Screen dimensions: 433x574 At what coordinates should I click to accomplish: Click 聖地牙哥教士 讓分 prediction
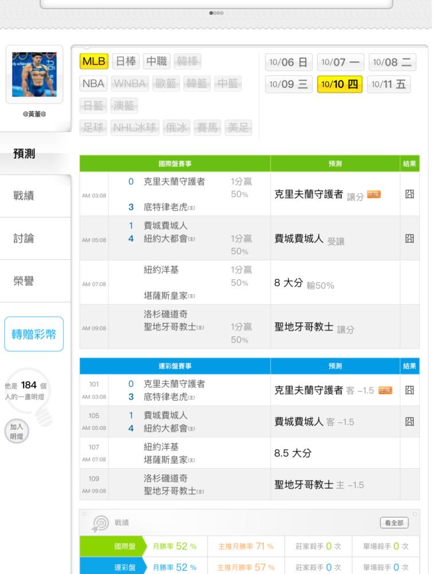pos(314,327)
